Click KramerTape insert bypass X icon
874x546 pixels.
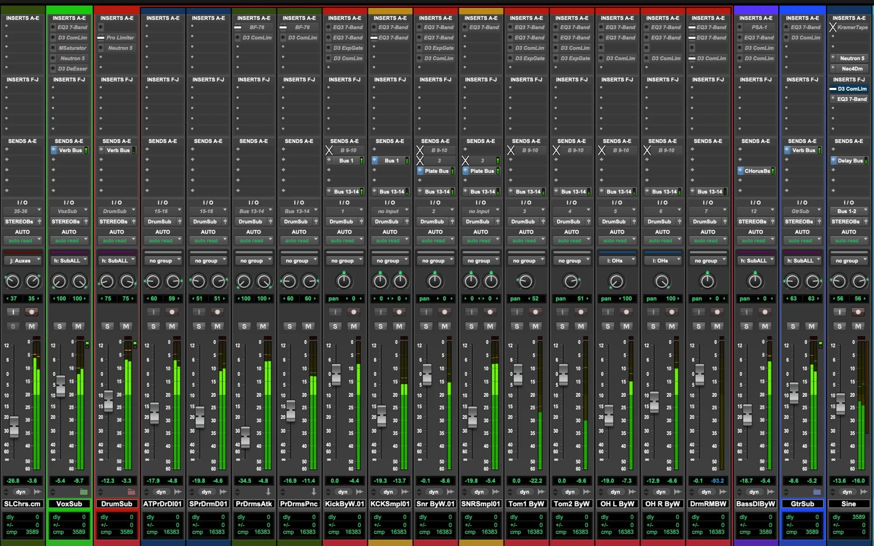click(833, 27)
